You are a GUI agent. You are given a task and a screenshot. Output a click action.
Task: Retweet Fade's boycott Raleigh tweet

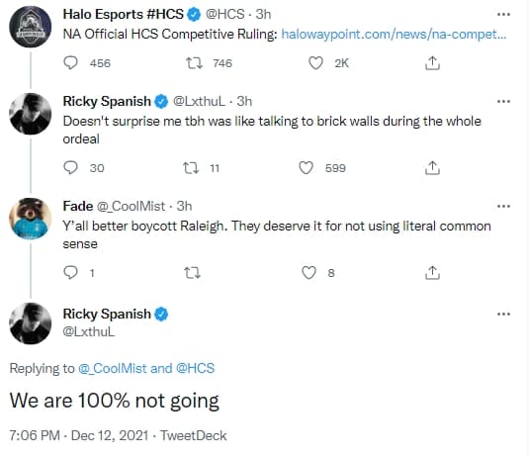pyautogui.click(x=192, y=272)
